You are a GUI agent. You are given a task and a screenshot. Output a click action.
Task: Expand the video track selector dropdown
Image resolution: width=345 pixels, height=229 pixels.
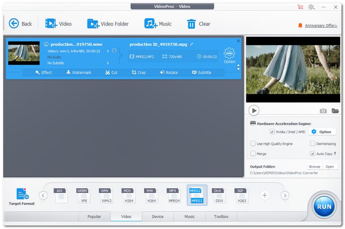click(x=108, y=51)
